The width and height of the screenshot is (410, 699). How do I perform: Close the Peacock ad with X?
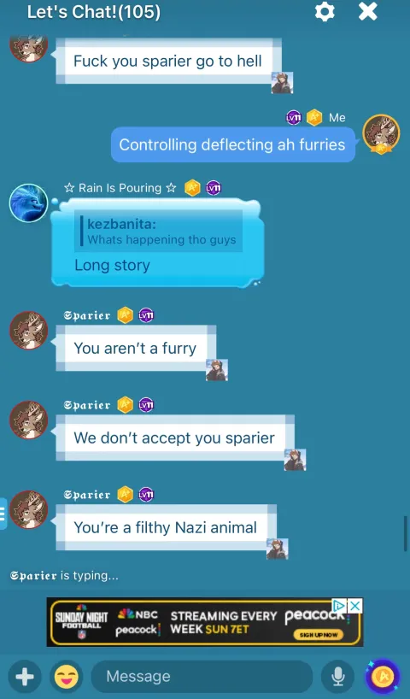coord(354,606)
